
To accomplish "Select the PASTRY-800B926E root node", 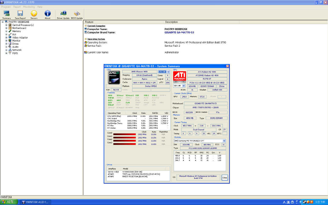I will (x=19, y=22).
